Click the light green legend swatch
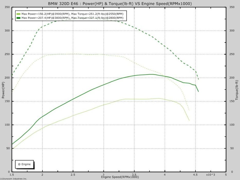The height and width of the screenshot is (180, 240). click(18, 14)
